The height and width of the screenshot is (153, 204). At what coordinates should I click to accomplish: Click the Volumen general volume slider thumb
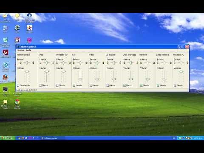[27, 71]
